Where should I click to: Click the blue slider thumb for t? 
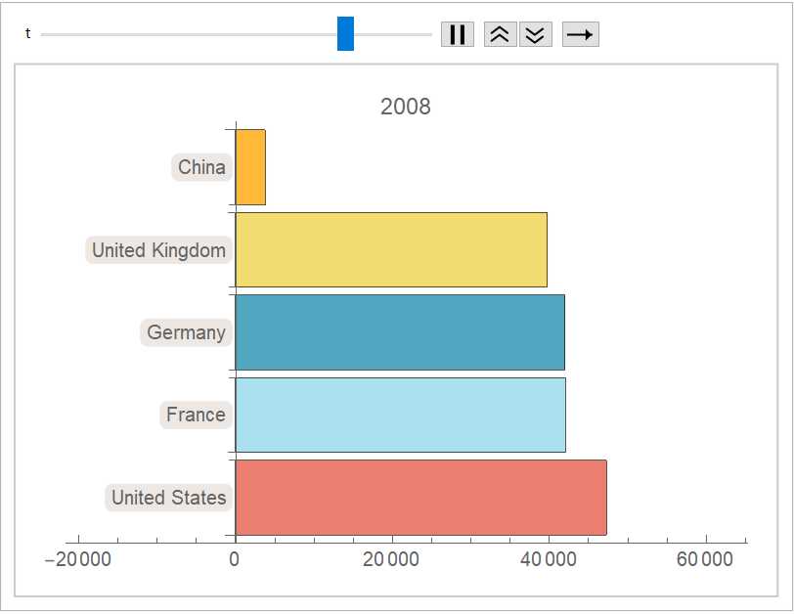click(x=345, y=34)
